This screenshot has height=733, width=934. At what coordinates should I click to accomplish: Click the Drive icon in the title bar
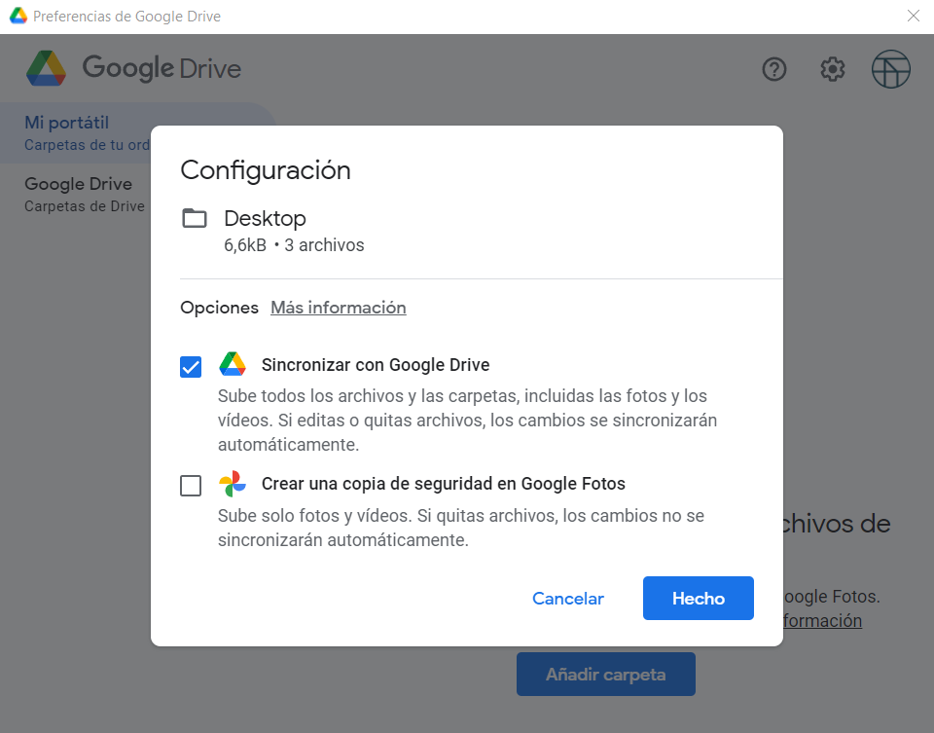18,17
